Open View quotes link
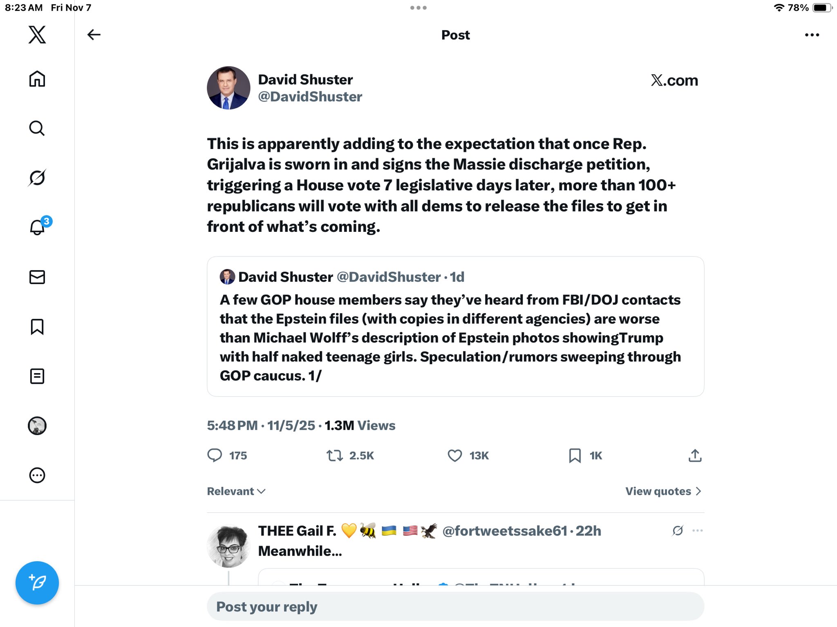Viewport: 837px width, 627px height. coord(663,491)
